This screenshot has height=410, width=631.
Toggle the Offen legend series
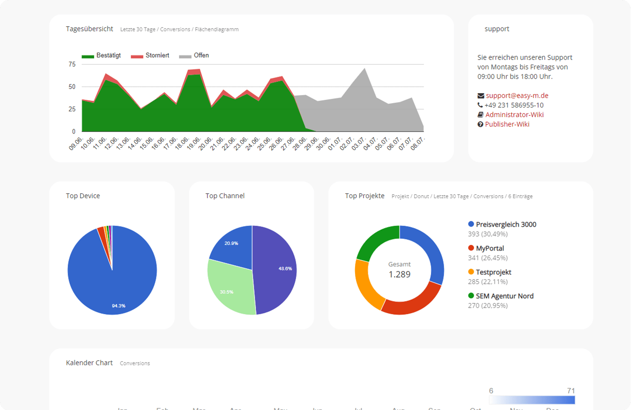(x=194, y=56)
